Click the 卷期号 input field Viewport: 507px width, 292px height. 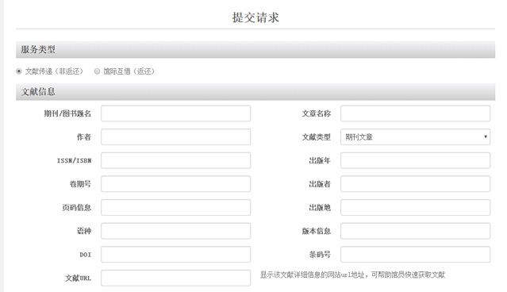[175, 183]
